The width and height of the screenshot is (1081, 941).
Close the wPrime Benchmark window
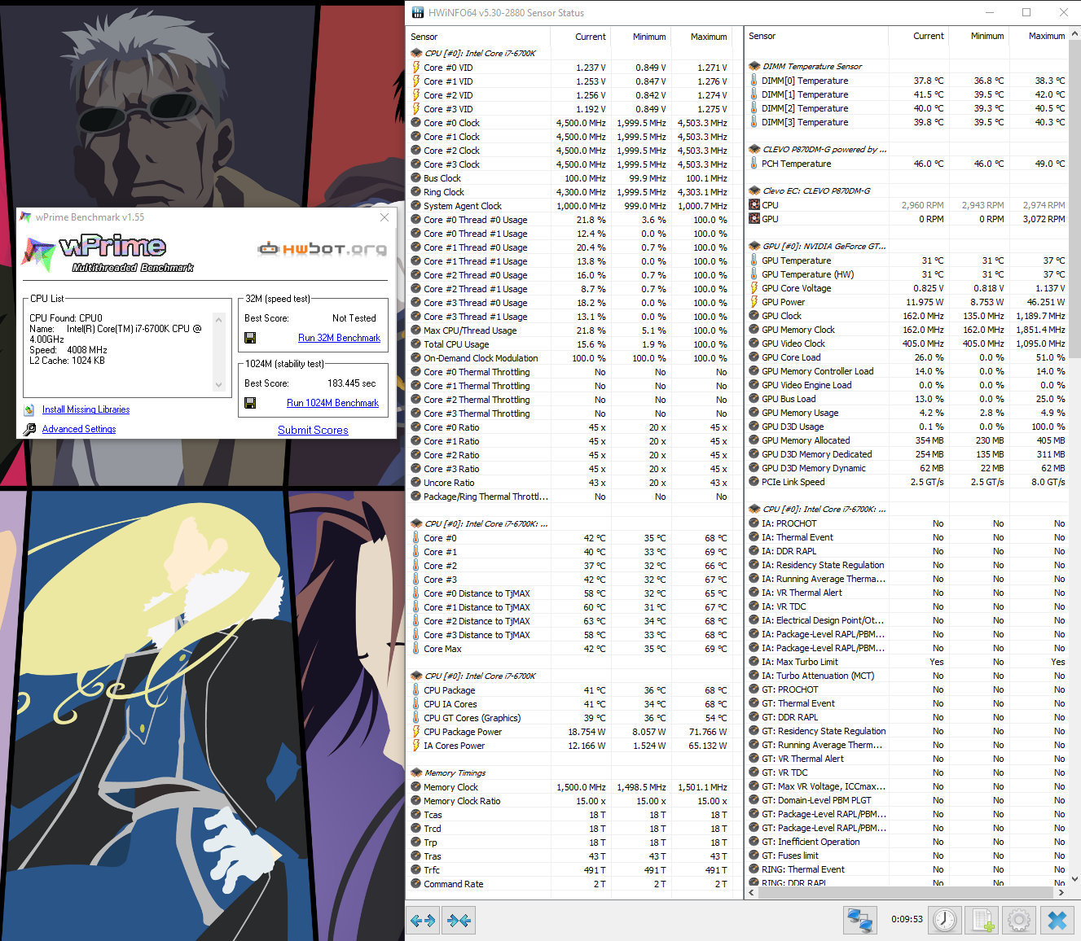(x=385, y=217)
